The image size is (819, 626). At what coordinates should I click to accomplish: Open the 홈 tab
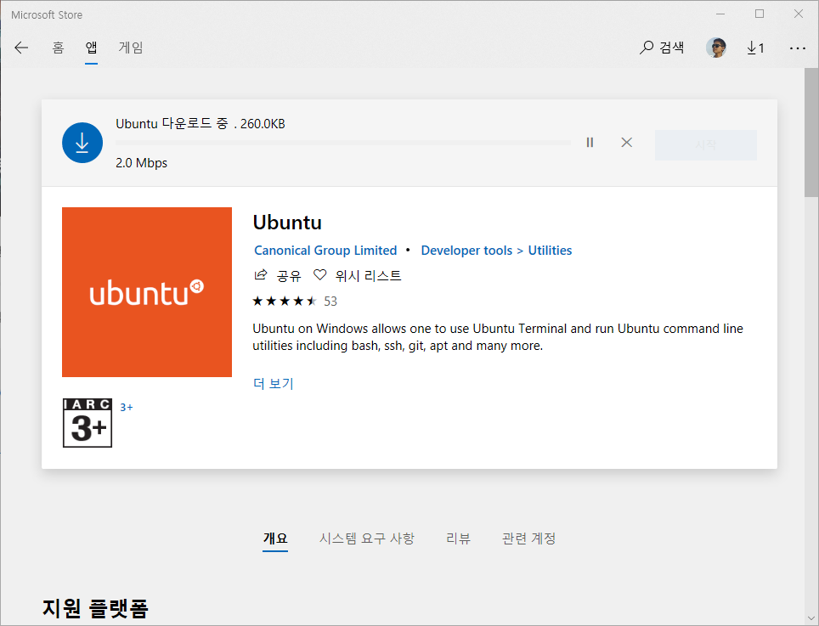tap(58, 48)
